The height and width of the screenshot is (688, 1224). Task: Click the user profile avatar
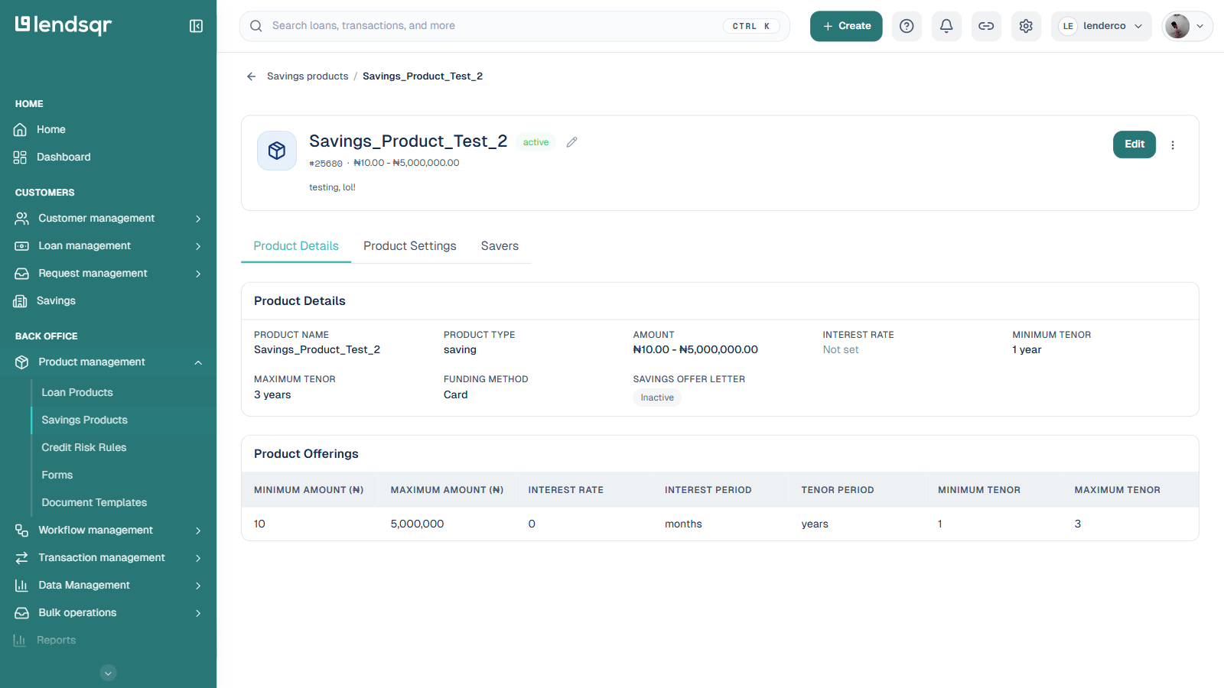pyautogui.click(x=1177, y=26)
